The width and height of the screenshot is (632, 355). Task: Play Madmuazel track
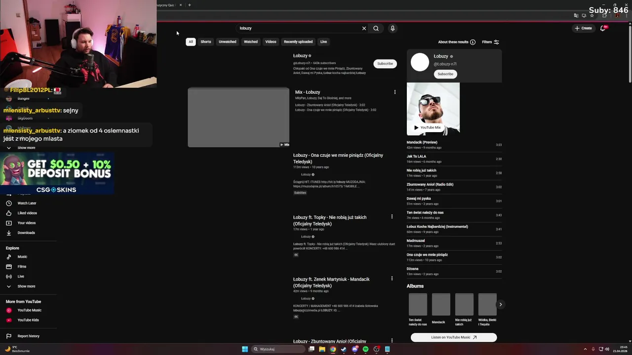click(454, 243)
